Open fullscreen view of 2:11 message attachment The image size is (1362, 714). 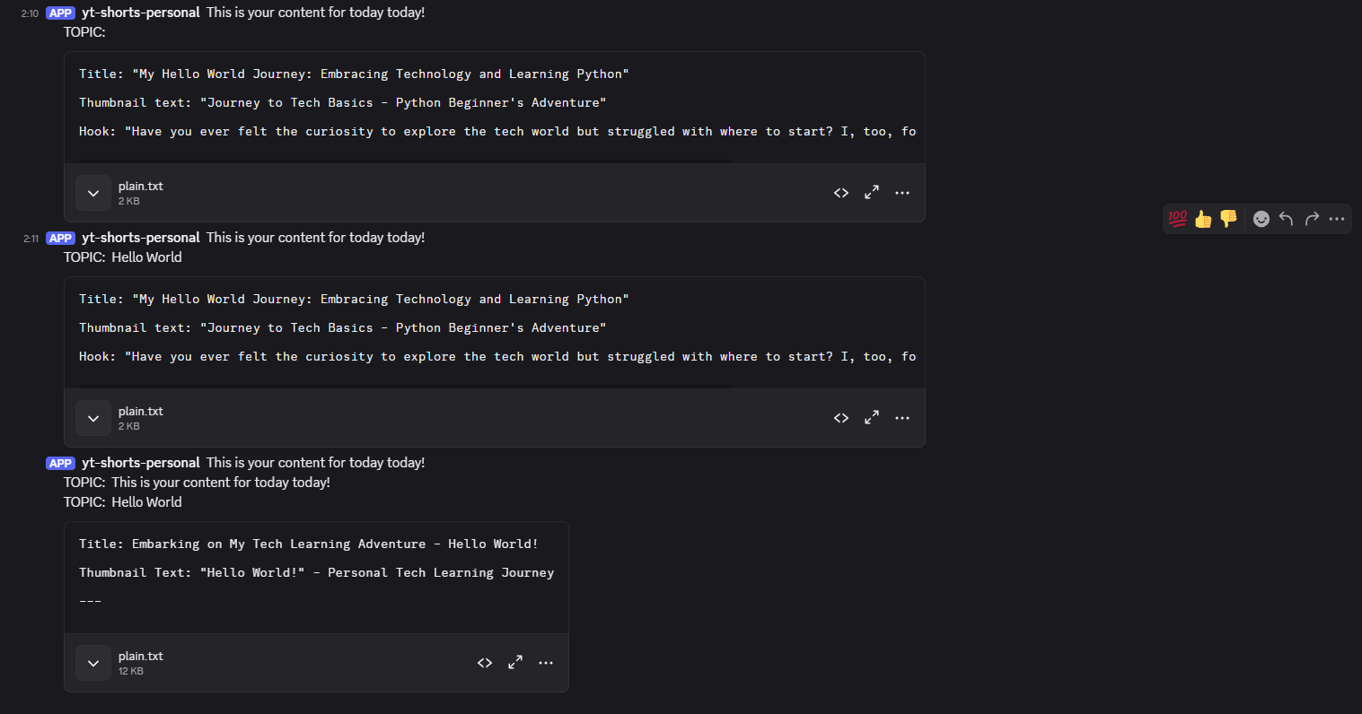coord(872,418)
